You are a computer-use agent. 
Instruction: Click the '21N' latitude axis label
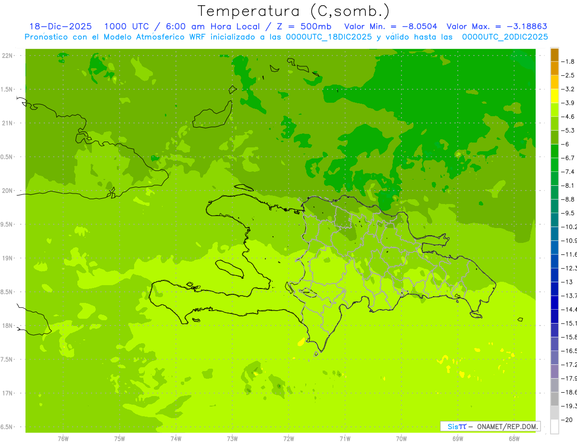click(x=8, y=123)
